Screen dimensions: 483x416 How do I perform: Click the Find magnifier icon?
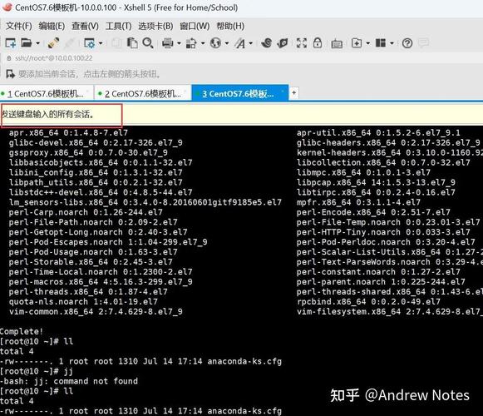point(148,43)
